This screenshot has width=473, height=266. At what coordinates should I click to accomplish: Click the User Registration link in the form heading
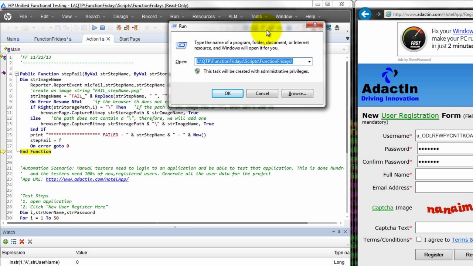(410, 116)
